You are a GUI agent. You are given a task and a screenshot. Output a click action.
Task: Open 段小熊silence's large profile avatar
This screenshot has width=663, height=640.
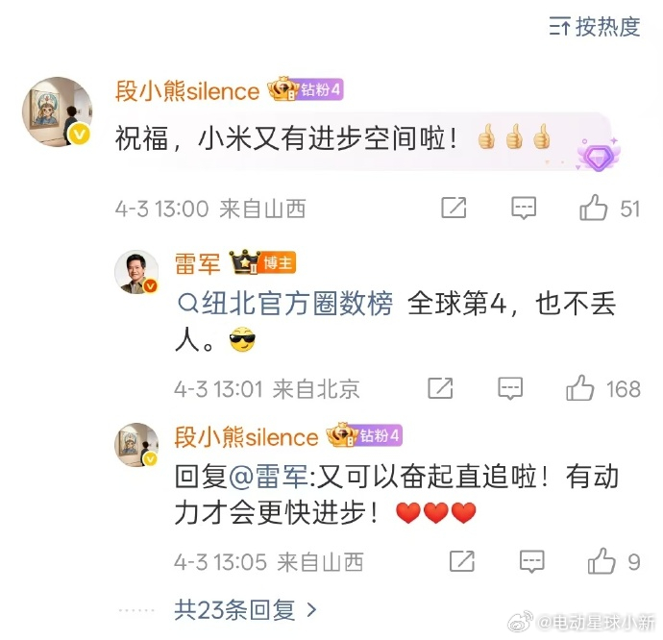58,111
